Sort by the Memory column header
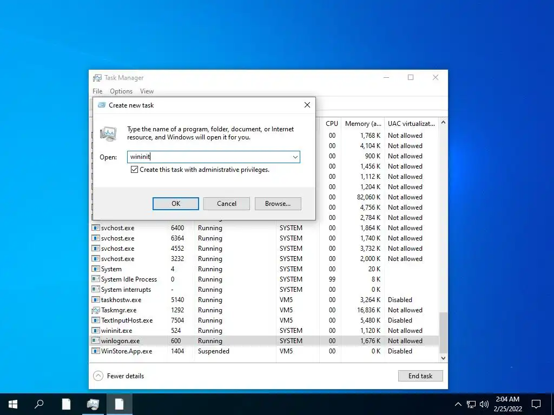This screenshot has width=554, height=415. [x=363, y=124]
